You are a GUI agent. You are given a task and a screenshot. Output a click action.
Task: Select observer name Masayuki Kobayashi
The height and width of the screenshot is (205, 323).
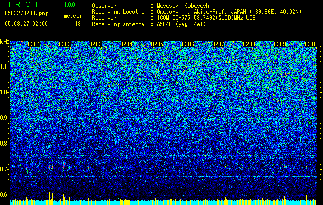click(x=184, y=6)
